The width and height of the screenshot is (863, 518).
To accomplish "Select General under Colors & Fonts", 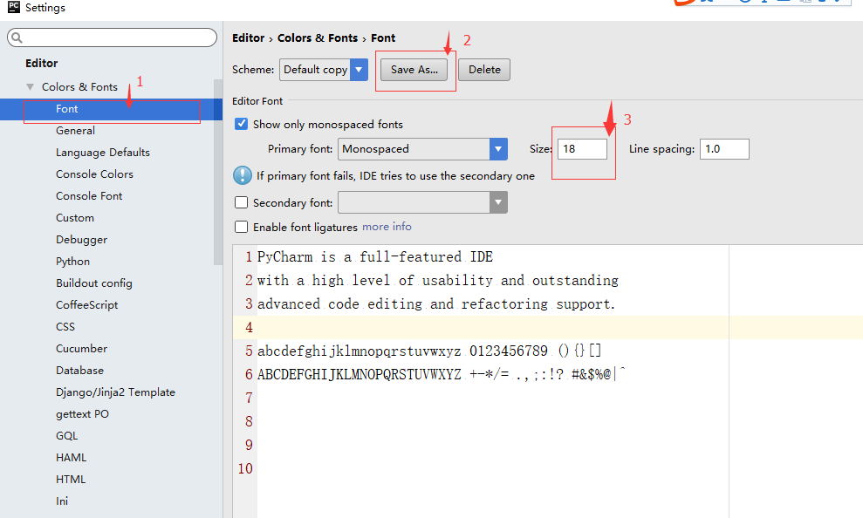I will [x=75, y=130].
